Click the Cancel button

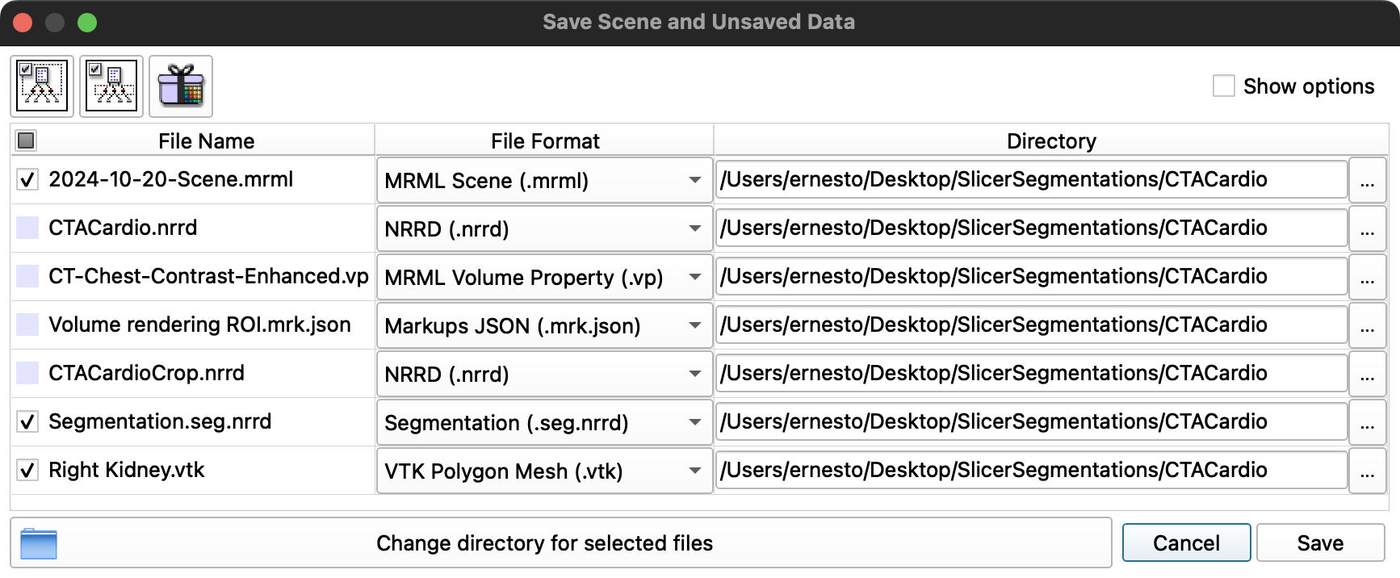coord(1186,543)
